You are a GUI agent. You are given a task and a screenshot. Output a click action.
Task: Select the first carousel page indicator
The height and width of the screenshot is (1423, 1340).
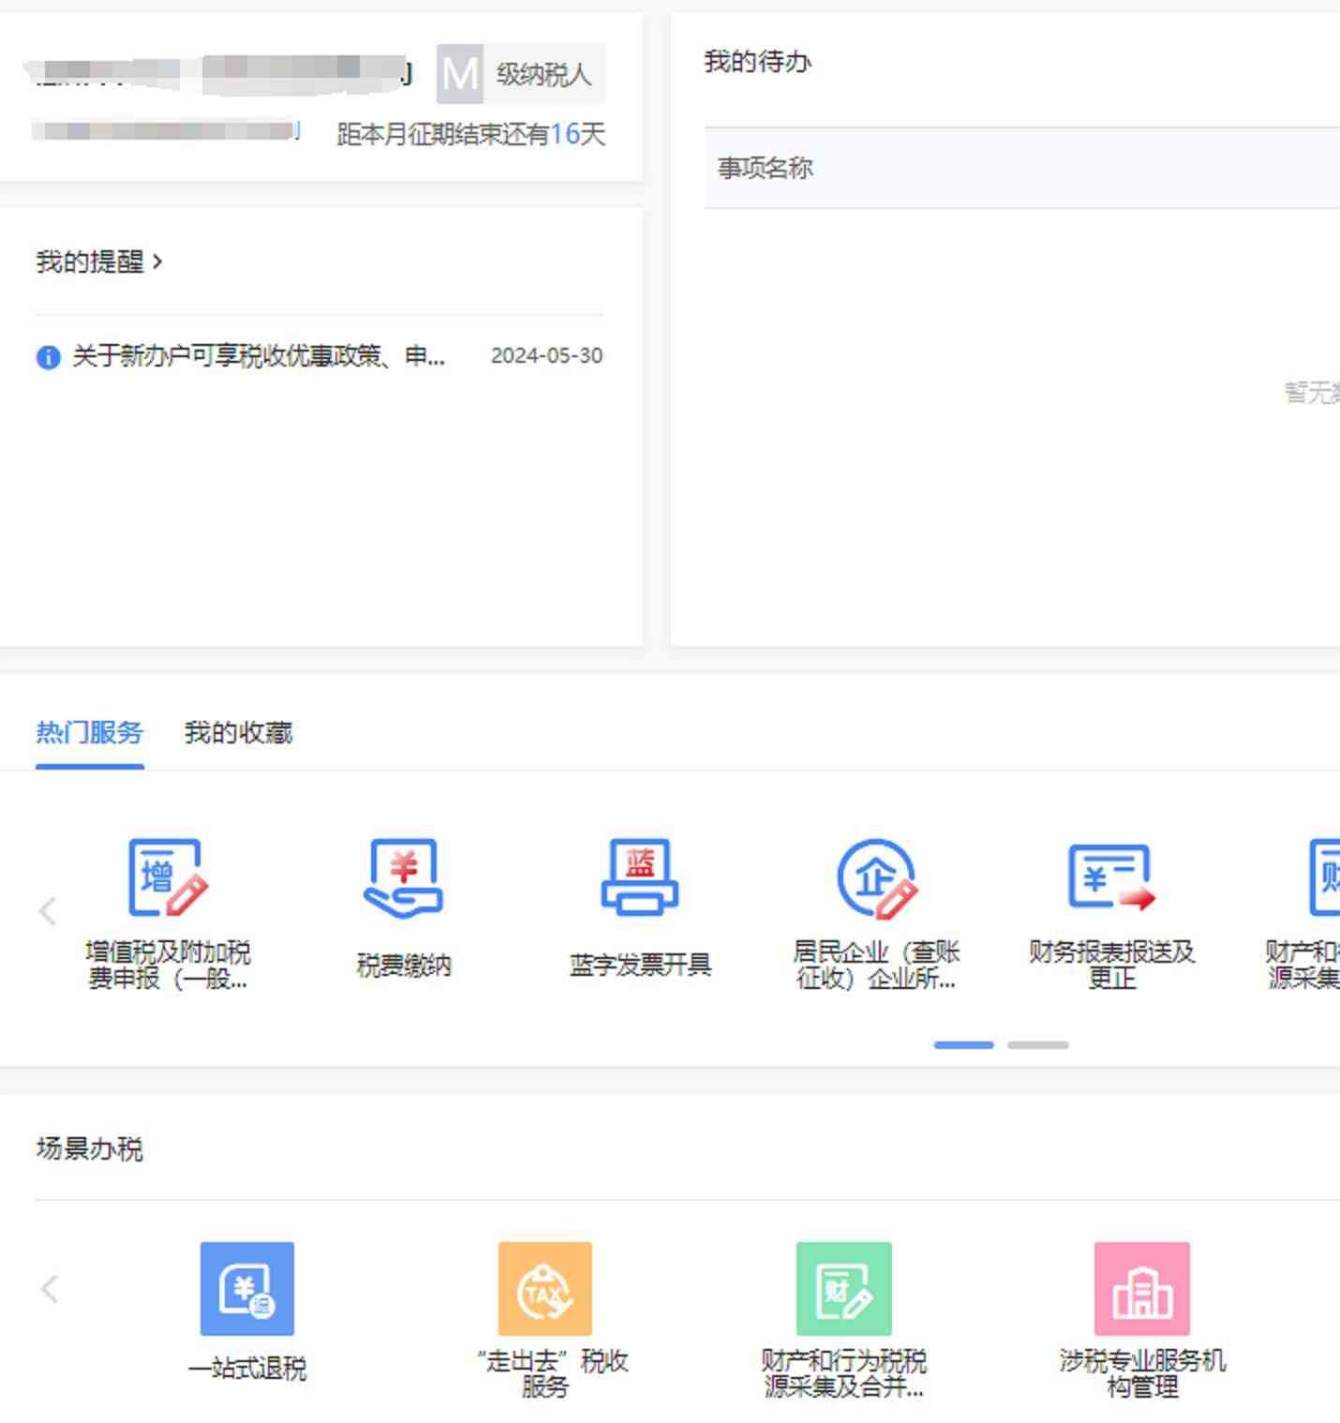point(963,1044)
